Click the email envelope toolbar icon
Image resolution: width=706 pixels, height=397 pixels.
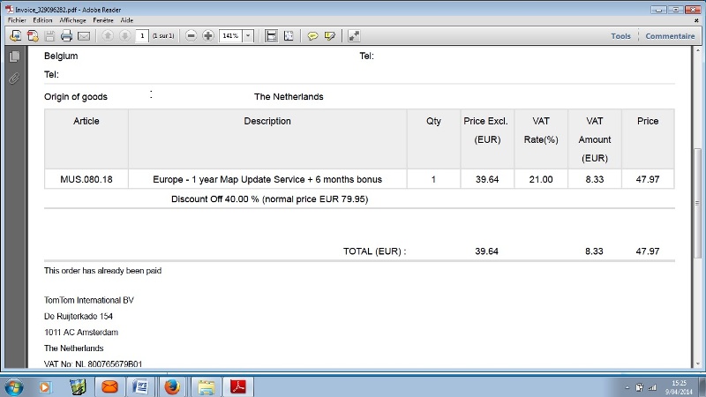(84, 36)
